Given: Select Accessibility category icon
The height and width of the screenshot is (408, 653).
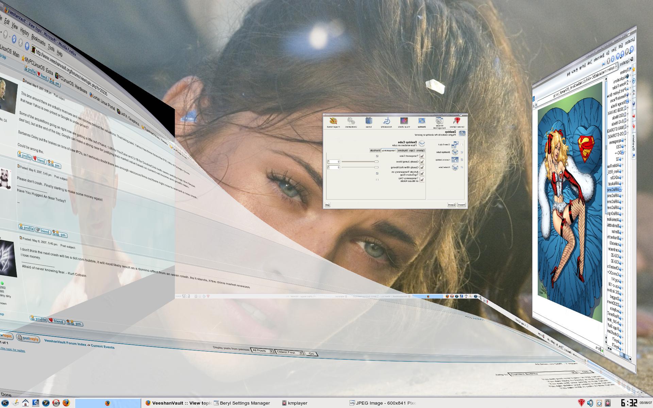Looking at the screenshot, I should [386, 122].
